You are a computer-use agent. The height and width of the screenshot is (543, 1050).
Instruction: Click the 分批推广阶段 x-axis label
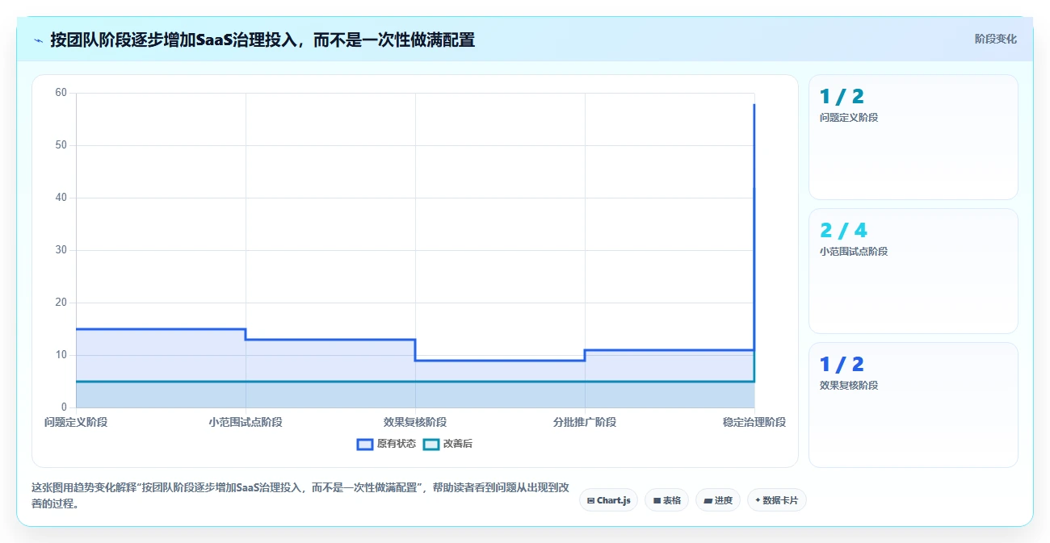coord(585,422)
